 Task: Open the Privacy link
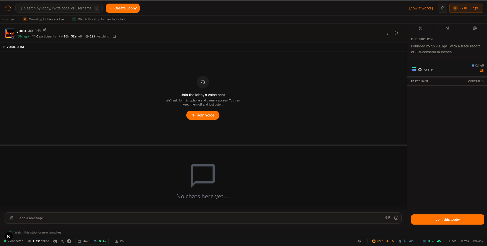click(x=478, y=241)
